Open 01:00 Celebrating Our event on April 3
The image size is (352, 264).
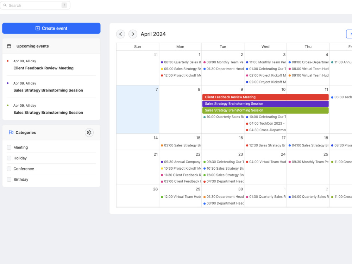266,69
